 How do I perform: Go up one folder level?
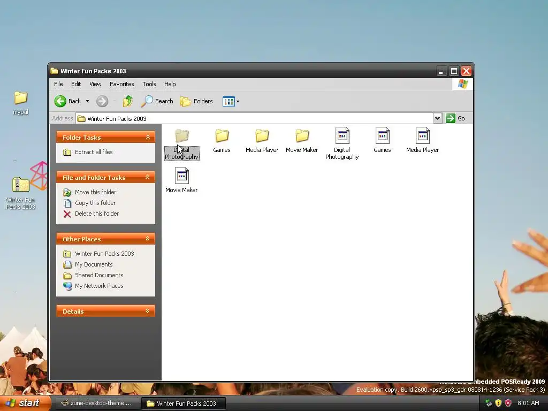pos(128,101)
